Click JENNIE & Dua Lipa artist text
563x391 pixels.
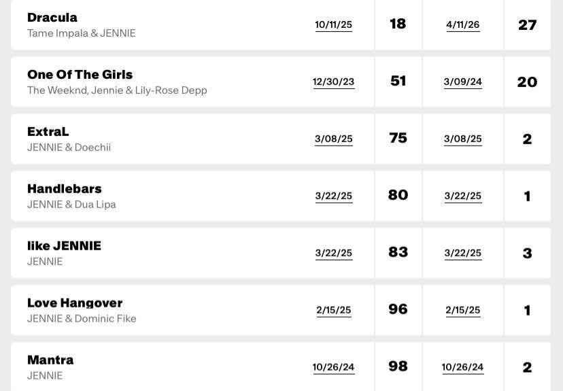pyautogui.click(x=71, y=205)
